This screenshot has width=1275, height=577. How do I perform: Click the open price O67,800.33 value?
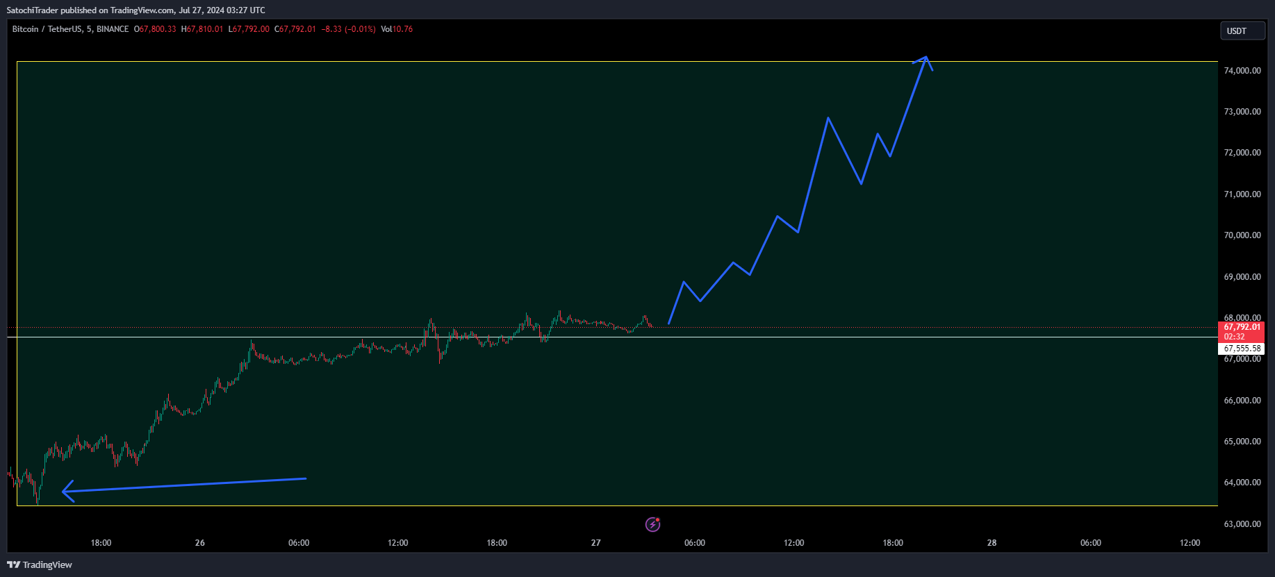155,29
